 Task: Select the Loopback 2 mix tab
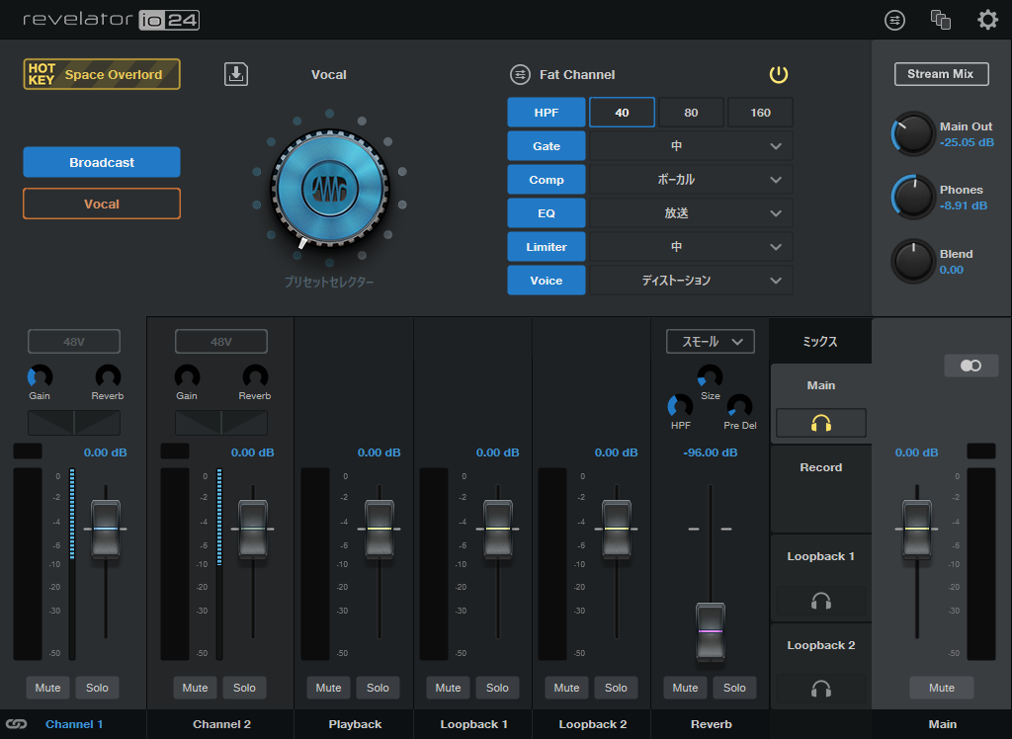click(x=821, y=645)
